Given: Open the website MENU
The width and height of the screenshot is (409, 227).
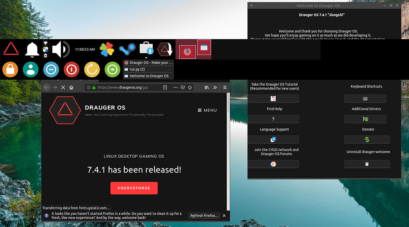Looking at the screenshot, I should tap(207, 110).
